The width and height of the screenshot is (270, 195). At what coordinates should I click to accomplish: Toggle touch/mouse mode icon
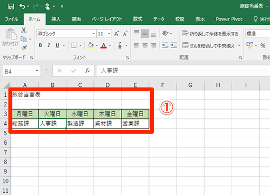47,6
